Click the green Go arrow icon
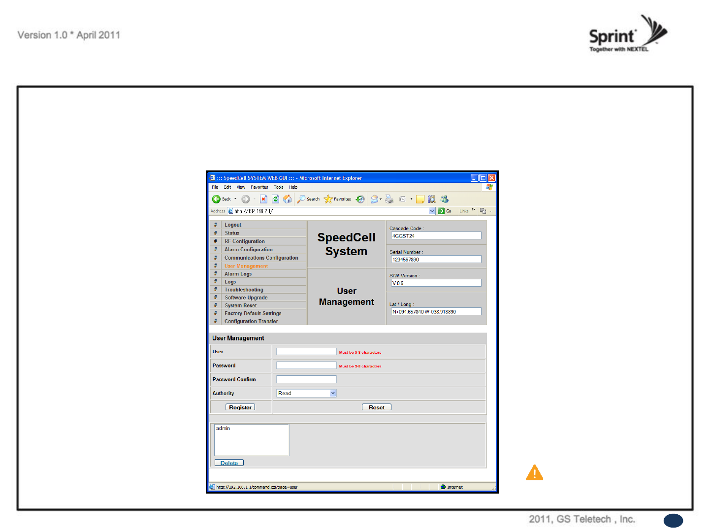Image resolution: width=709 pixels, height=532 pixels. click(x=441, y=211)
